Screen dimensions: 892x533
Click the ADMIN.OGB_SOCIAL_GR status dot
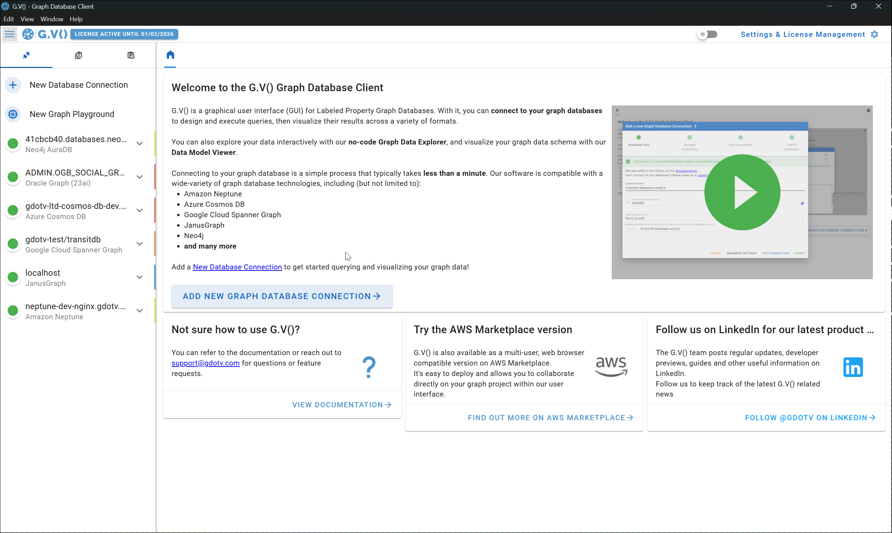pyautogui.click(x=13, y=177)
